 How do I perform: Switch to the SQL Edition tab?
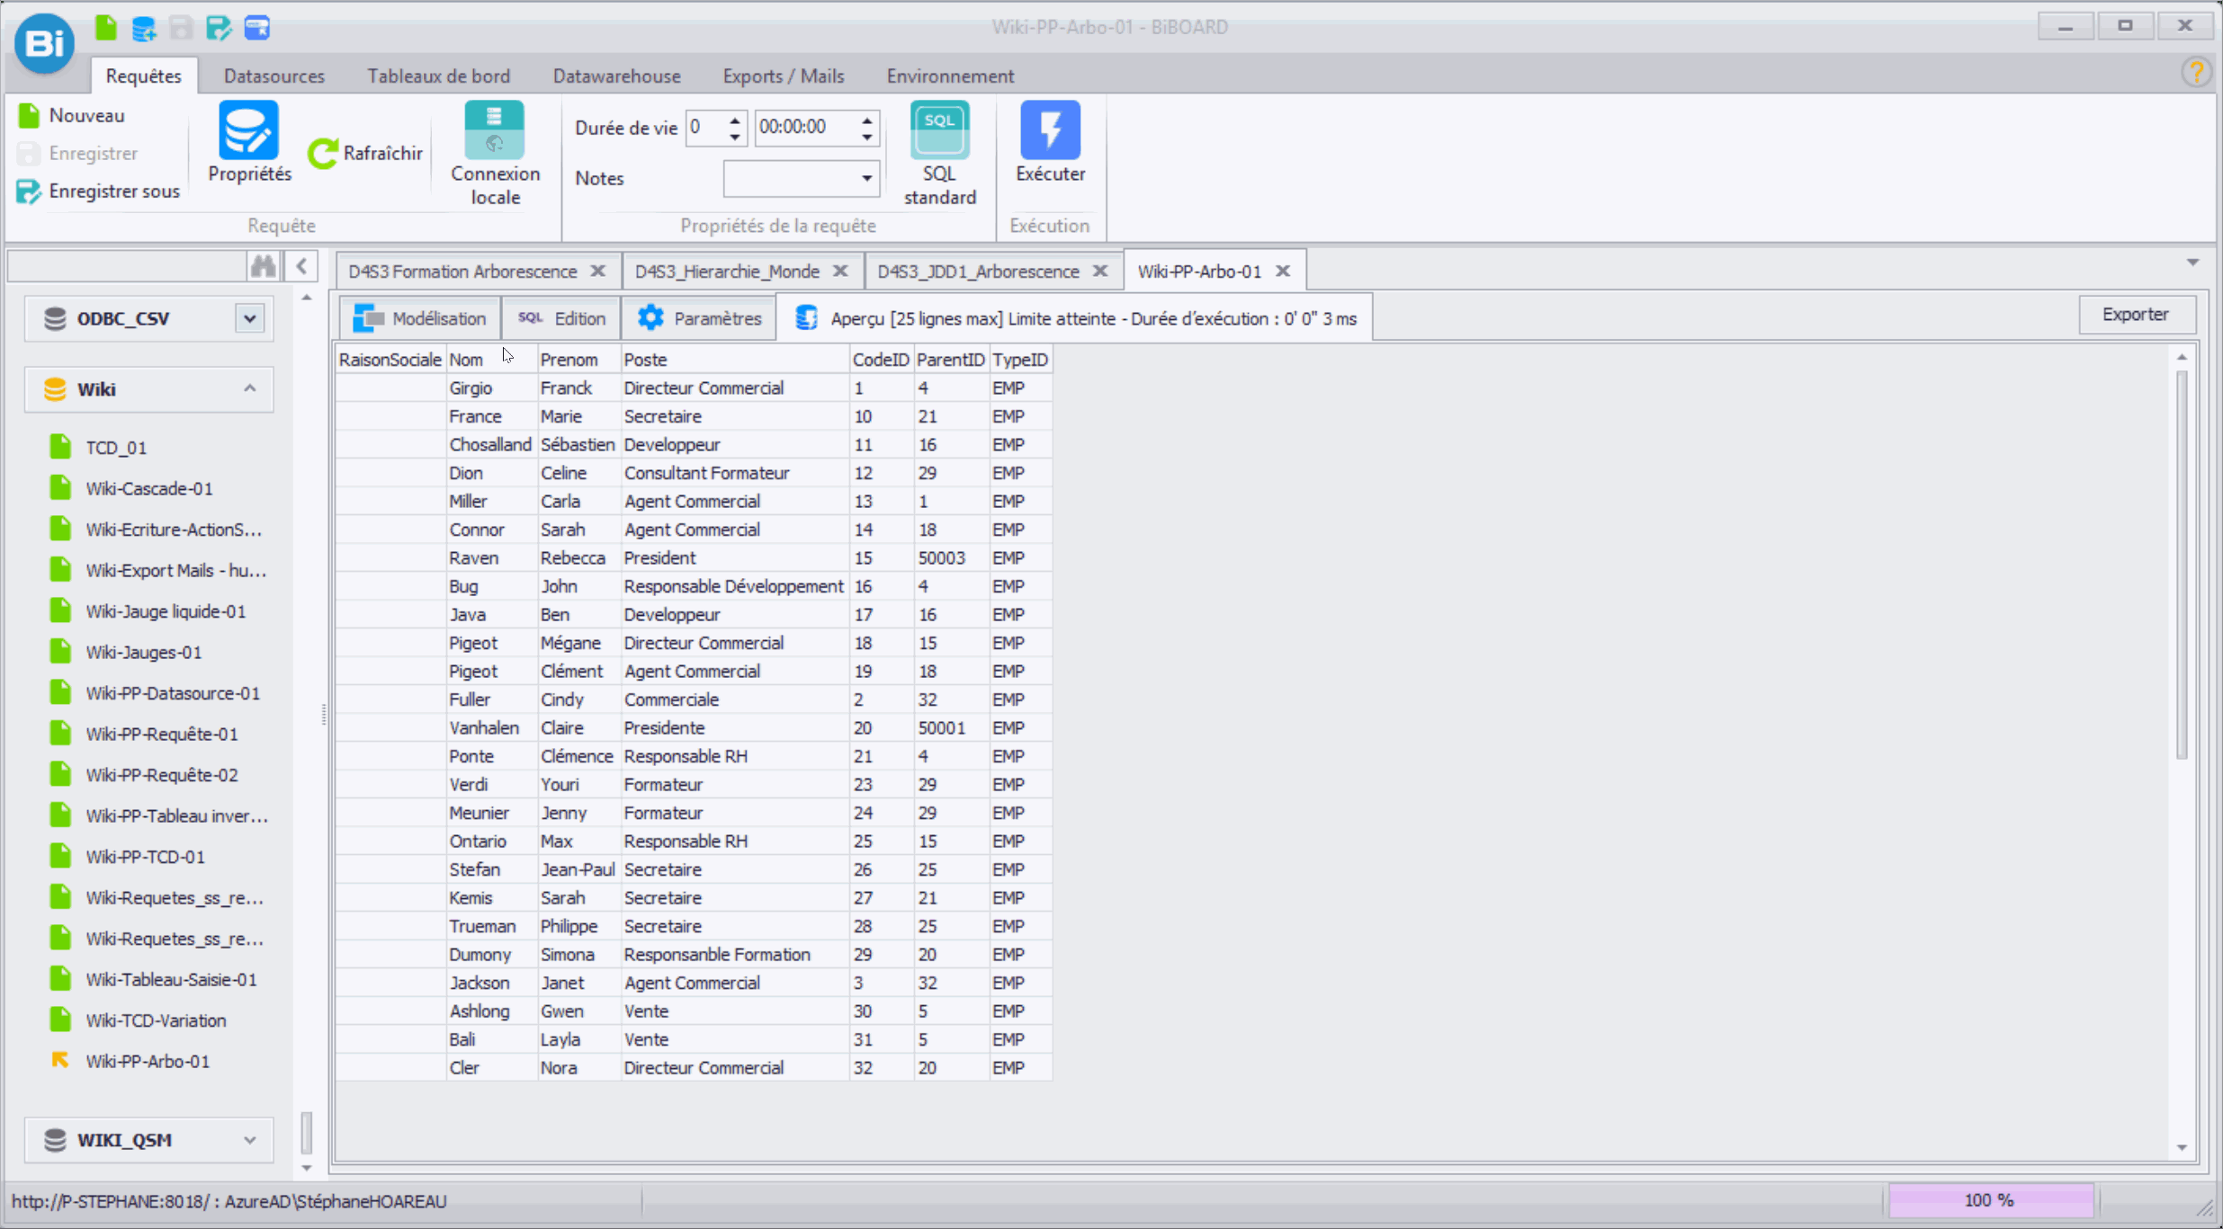pos(561,318)
